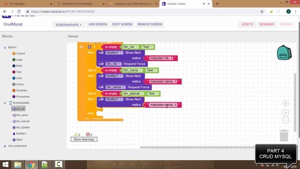
Task: Edit the last 'masukan nama..!' text block
Action: pos(163,105)
